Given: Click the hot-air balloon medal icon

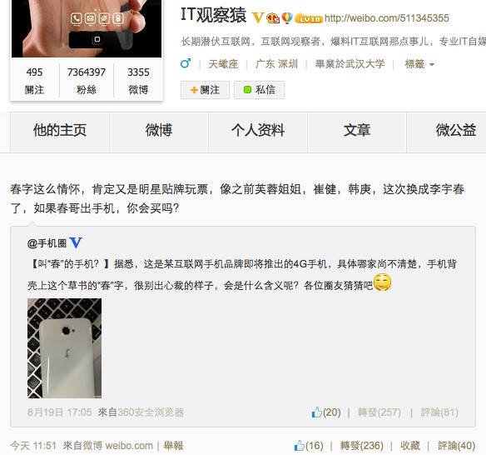Looking at the screenshot, I should point(287,18).
